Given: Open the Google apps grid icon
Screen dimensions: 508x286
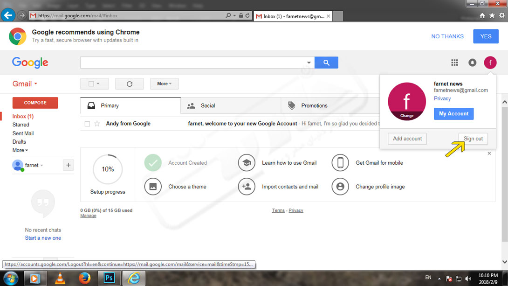Looking at the screenshot, I should tap(454, 63).
